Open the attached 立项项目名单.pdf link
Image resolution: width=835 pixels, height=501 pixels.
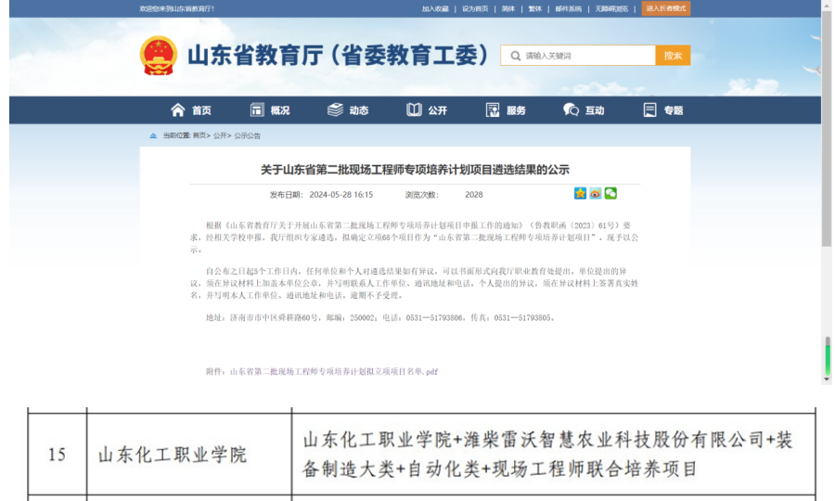333,371
